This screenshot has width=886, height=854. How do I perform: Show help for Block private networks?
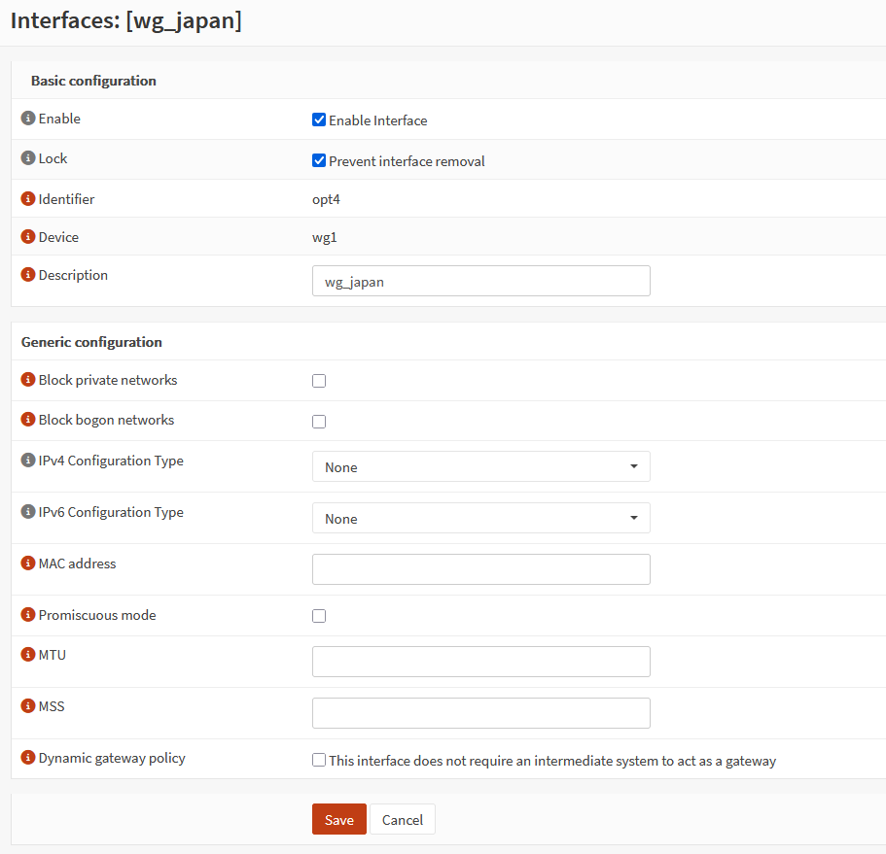click(28, 380)
